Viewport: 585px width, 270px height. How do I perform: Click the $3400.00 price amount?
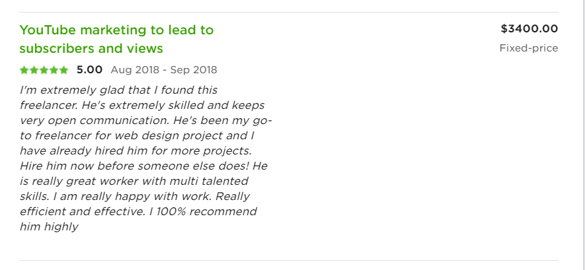(x=529, y=28)
